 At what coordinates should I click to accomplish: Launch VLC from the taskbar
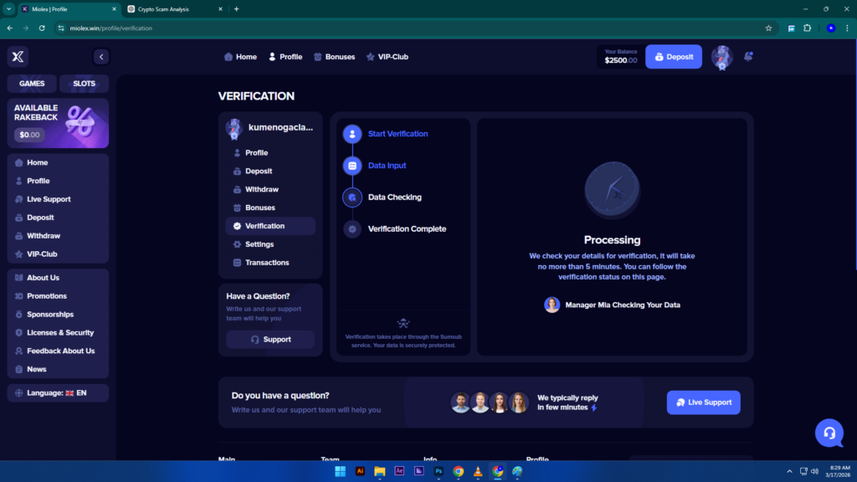(478, 470)
